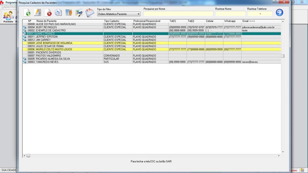Screen dimensions: 308x173
Task: Click the vertical scrollbar up arrow
Action: 283,21
